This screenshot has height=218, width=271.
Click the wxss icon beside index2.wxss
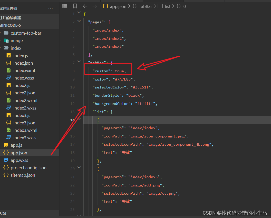click(9, 108)
